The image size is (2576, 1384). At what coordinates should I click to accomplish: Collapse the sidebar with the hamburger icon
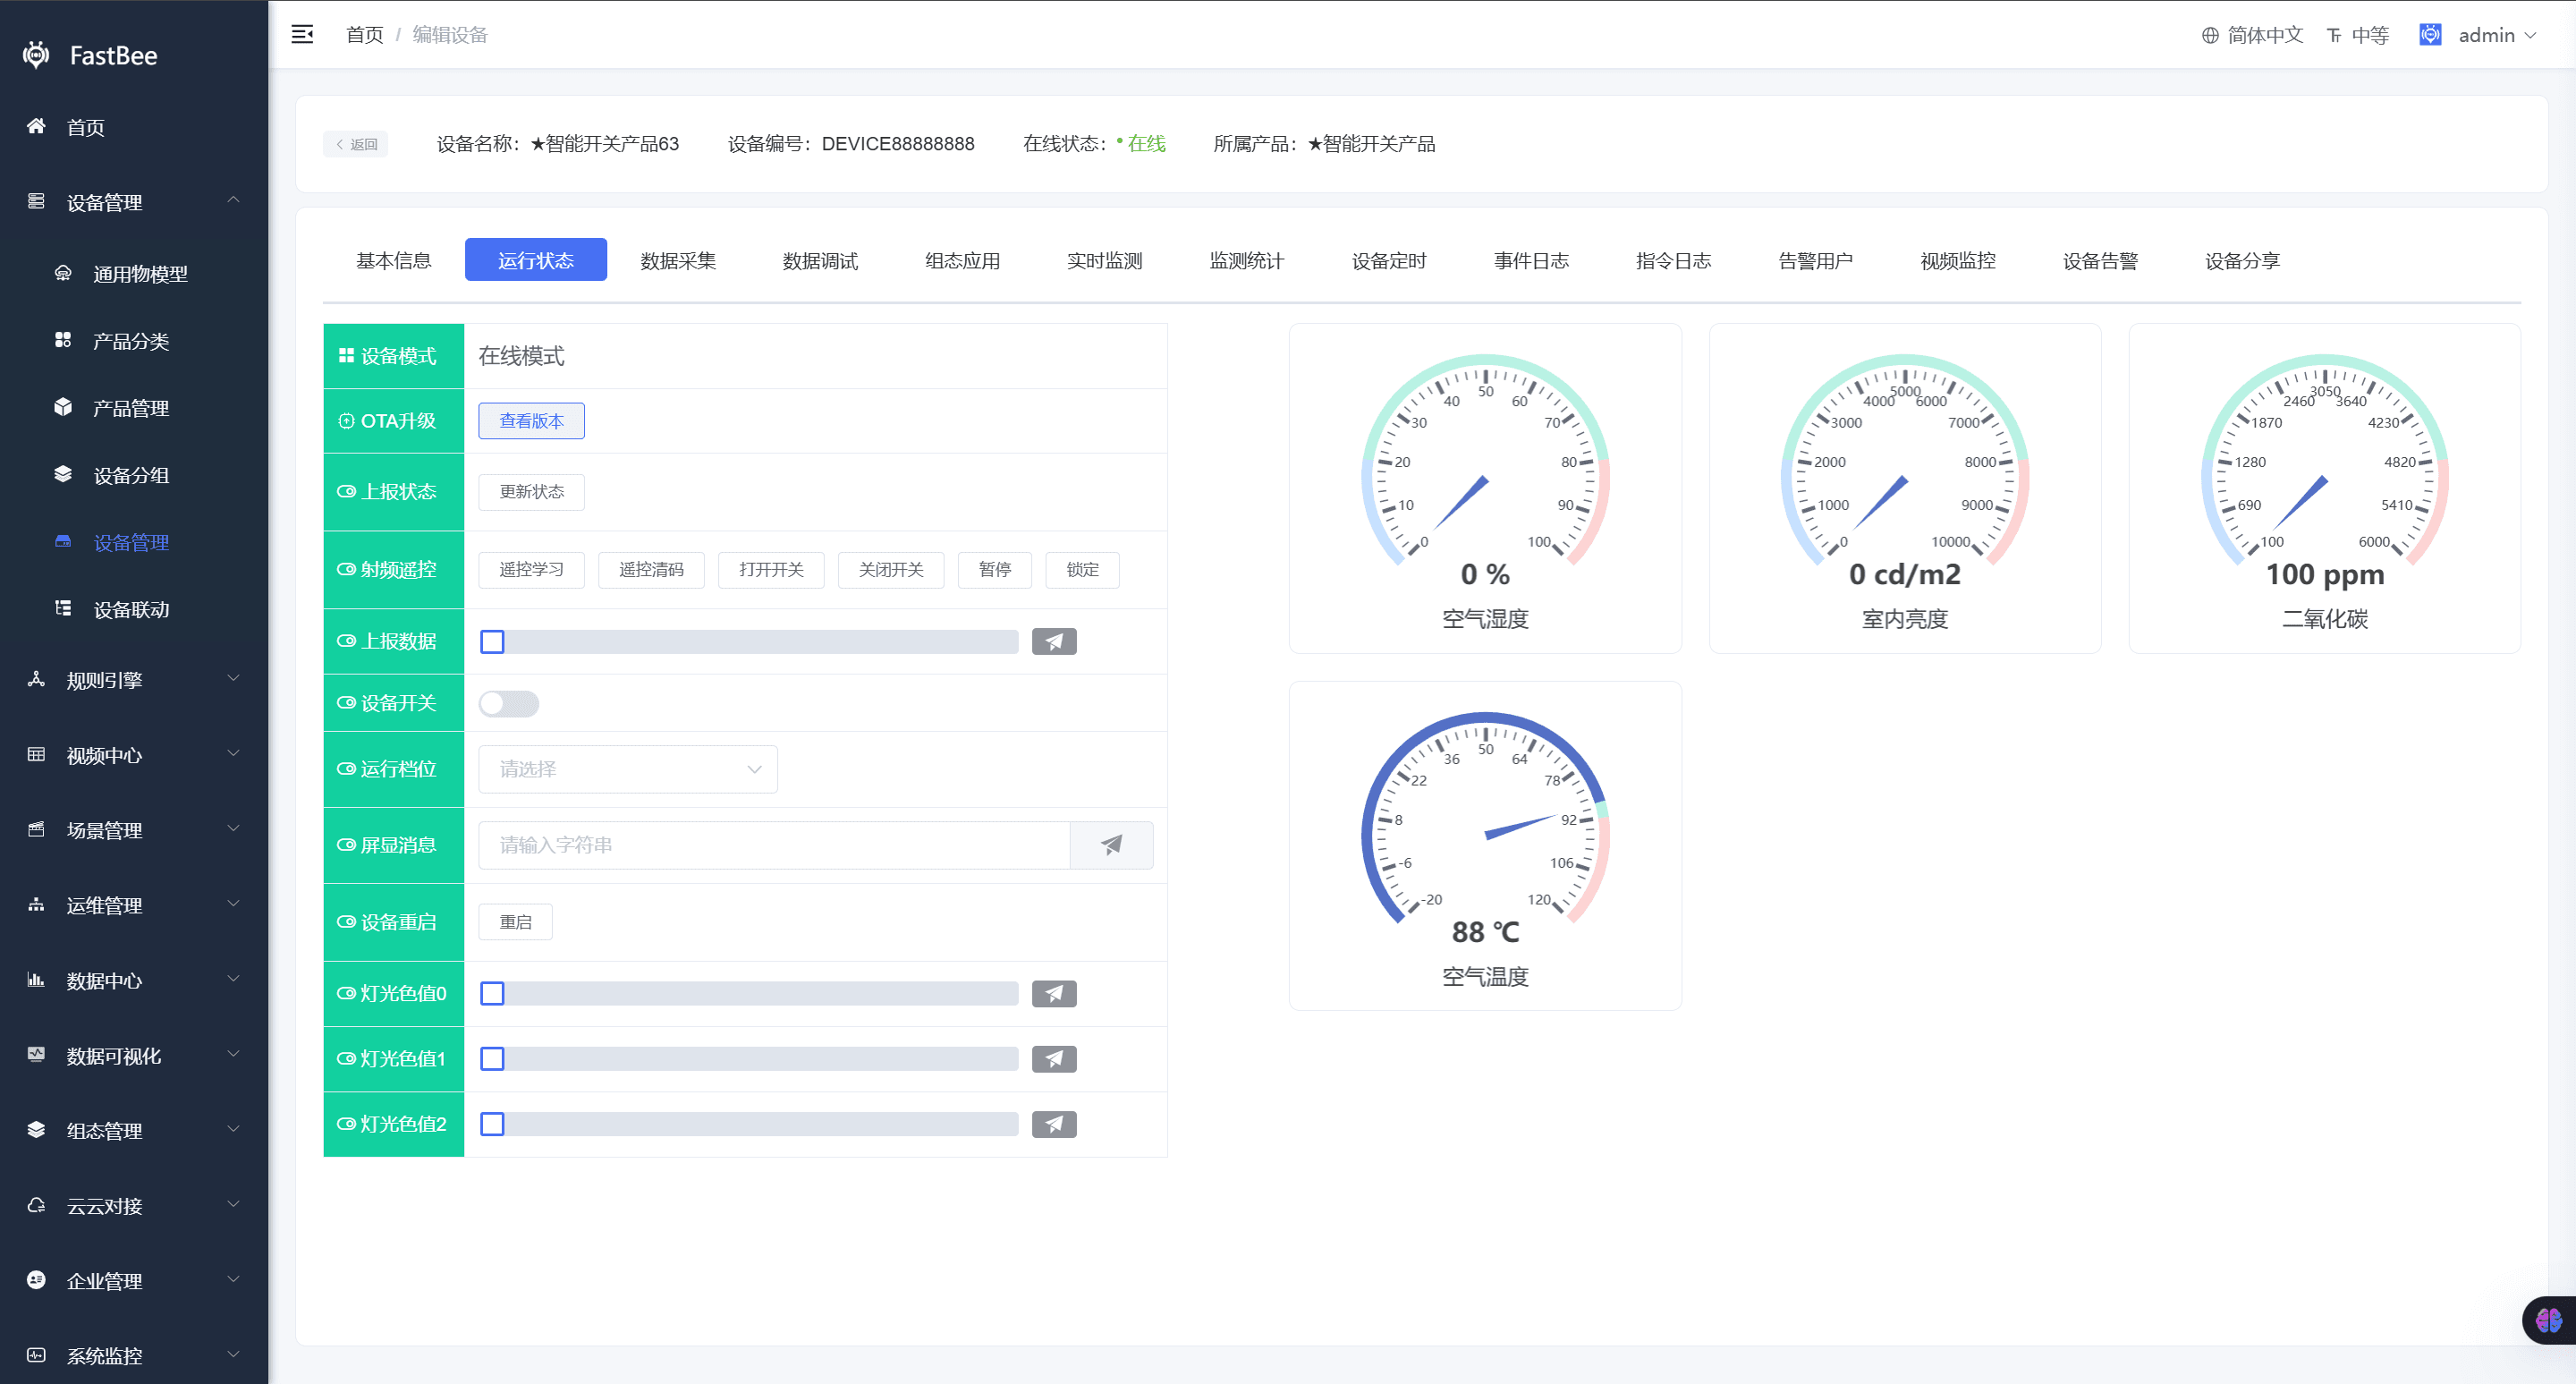(302, 35)
